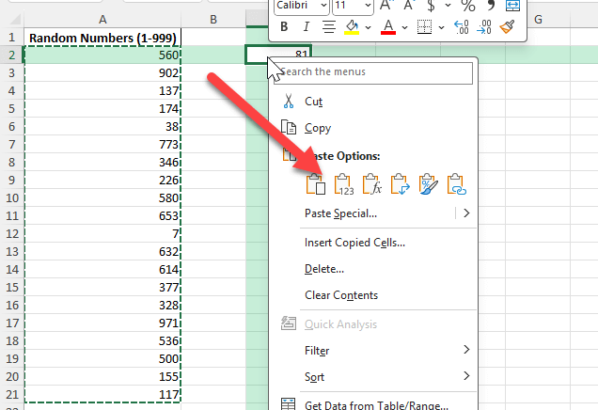
Task: Click the Align Center icon
Action: pyautogui.click(x=329, y=26)
